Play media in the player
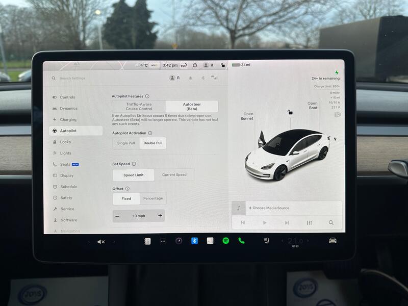The image size is (408, 306). [265, 223]
